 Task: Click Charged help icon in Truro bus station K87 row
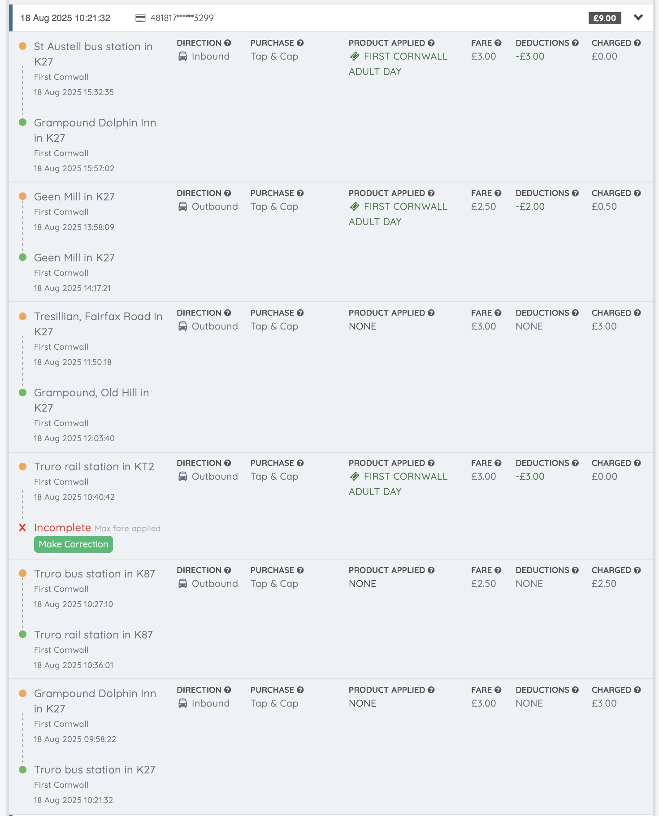tap(637, 570)
